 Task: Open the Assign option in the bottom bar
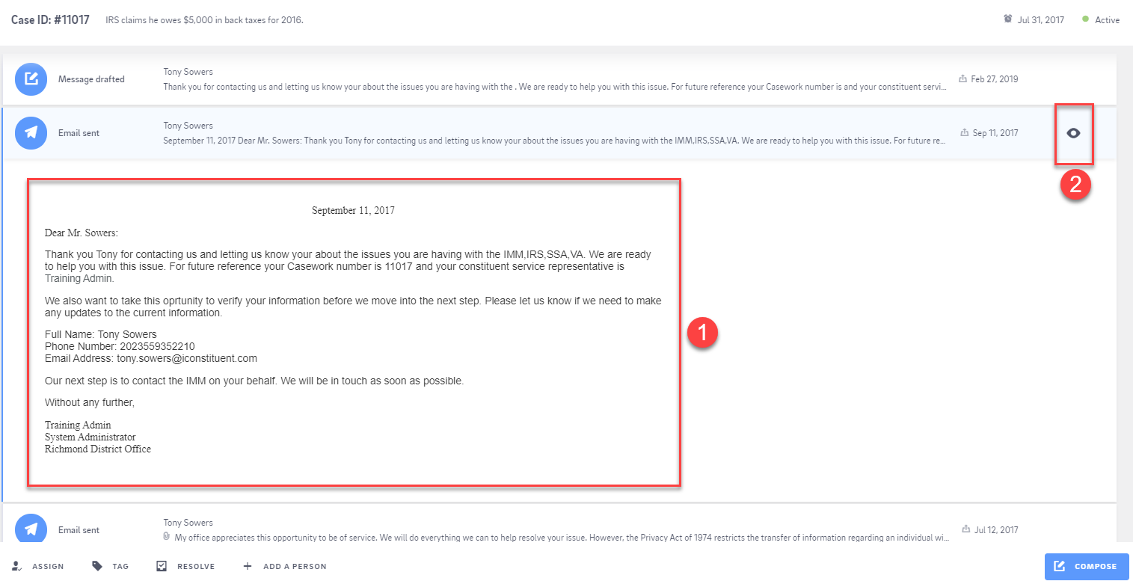38,566
